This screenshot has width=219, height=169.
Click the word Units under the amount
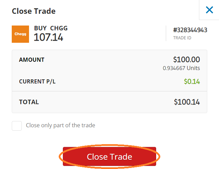coord(193,68)
